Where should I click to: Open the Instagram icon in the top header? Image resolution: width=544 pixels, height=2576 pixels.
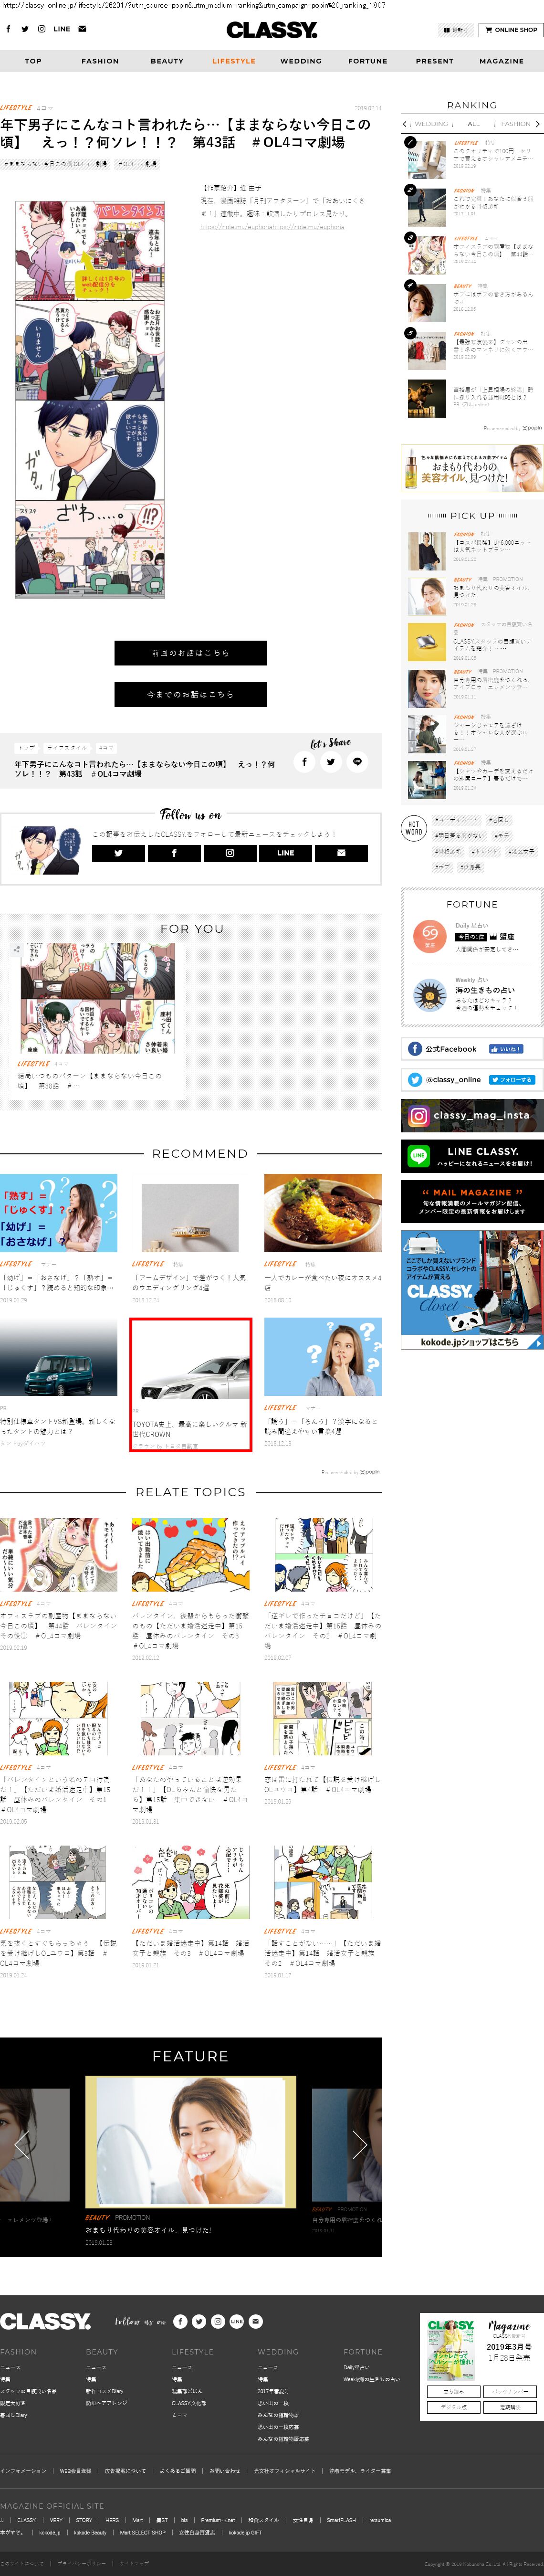click(41, 29)
